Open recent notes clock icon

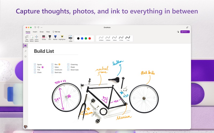click(25, 56)
